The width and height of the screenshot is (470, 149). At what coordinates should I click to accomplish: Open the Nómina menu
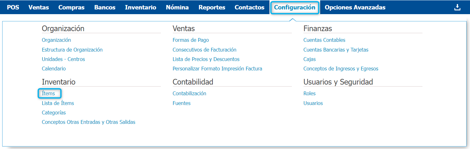coord(177,8)
